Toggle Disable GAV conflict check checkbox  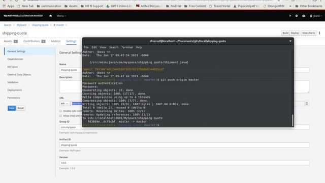pyautogui.click(x=61, y=111)
